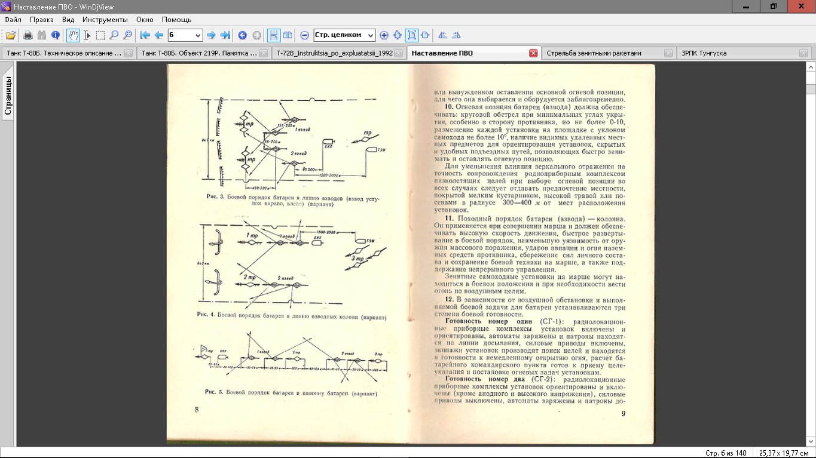Go to the next page
The height and width of the screenshot is (458, 816).
(x=211, y=35)
